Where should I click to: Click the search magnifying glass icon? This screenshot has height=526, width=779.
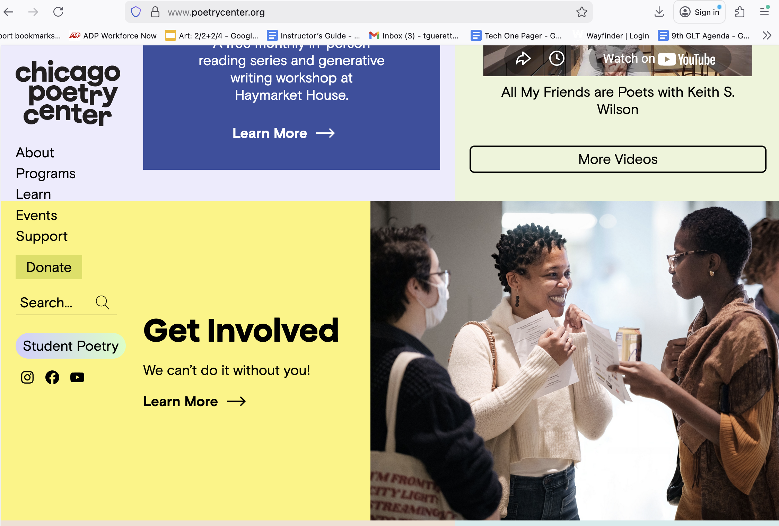pos(103,302)
